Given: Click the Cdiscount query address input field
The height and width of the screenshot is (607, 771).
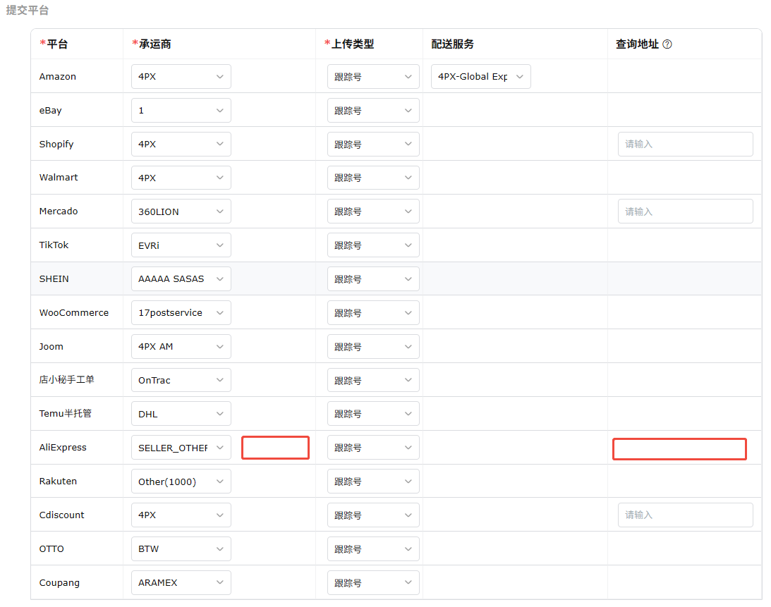Looking at the screenshot, I should [685, 515].
